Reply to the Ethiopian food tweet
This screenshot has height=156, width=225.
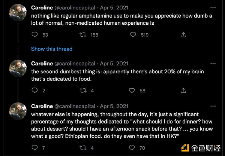click(x=34, y=148)
